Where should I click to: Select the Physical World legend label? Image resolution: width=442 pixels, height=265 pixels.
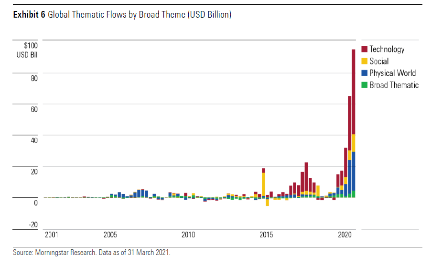(392, 73)
